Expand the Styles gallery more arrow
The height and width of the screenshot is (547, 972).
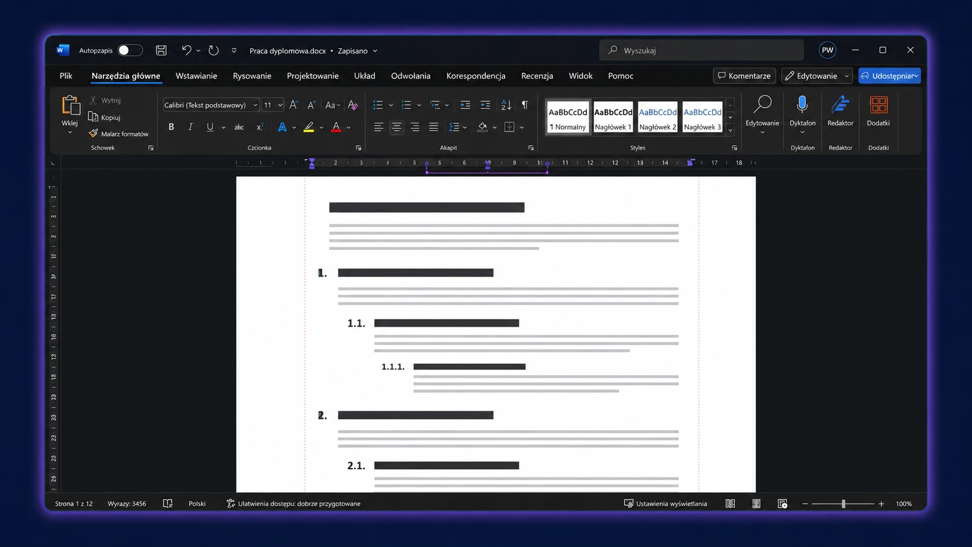(731, 130)
